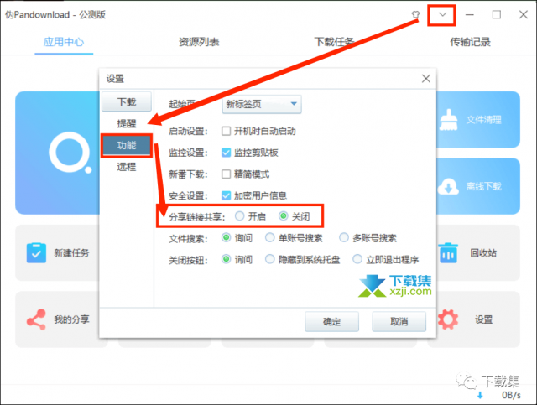The image size is (537, 405).
Task: Select the 下载 settings category
Action: coord(127,101)
